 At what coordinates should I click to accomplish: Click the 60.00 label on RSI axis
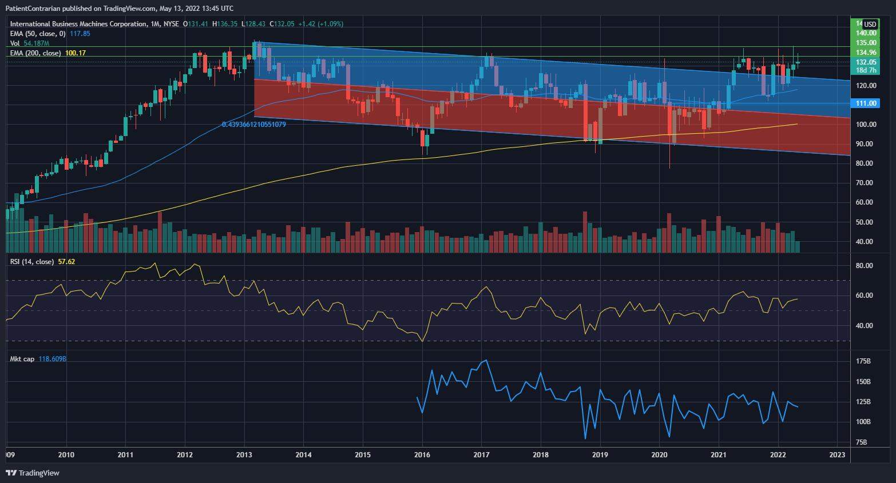[865, 296]
